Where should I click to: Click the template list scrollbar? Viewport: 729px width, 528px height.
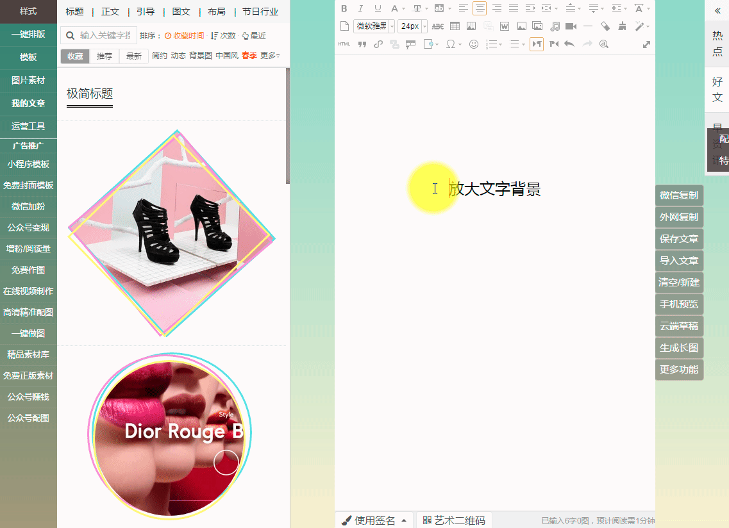coord(288,126)
